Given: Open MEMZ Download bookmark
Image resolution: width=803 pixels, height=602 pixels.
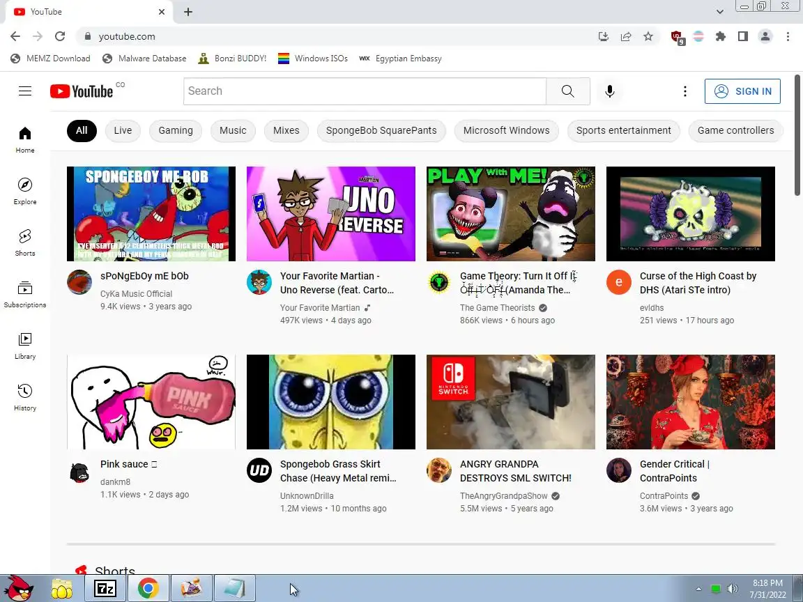Looking at the screenshot, I should point(50,59).
